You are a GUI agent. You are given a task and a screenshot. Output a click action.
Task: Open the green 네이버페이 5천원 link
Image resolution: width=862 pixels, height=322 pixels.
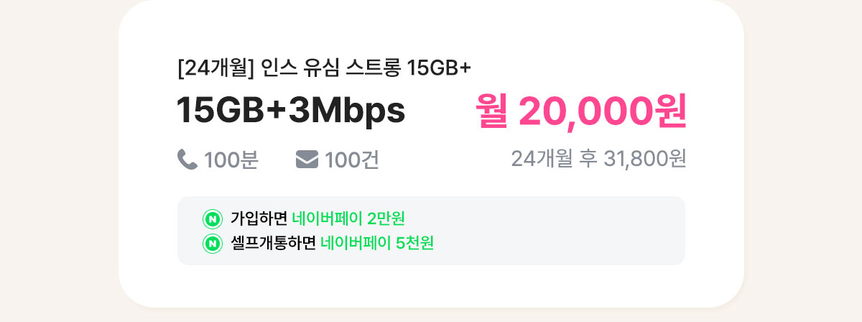[x=377, y=244]
